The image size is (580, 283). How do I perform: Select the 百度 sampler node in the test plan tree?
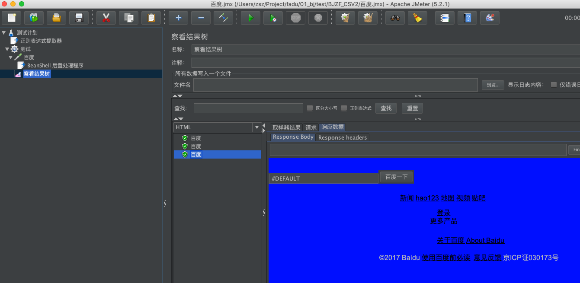click(x=29, y=57)
